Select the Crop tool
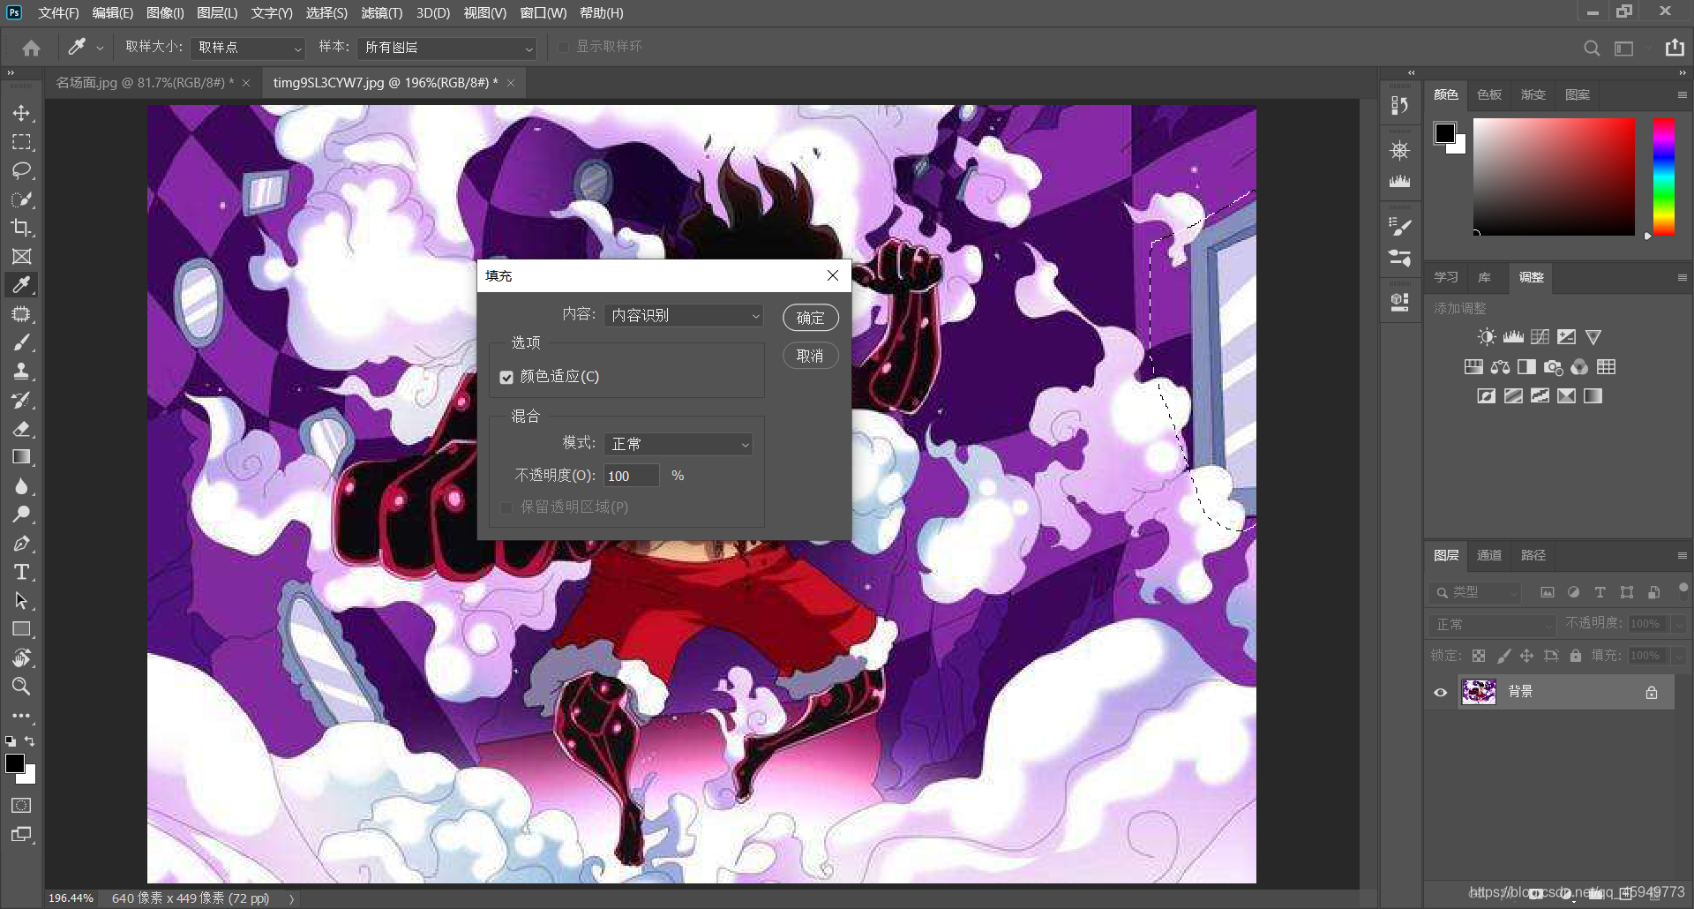Viewport: 1694px width, 909px height. tap(21, 228)
